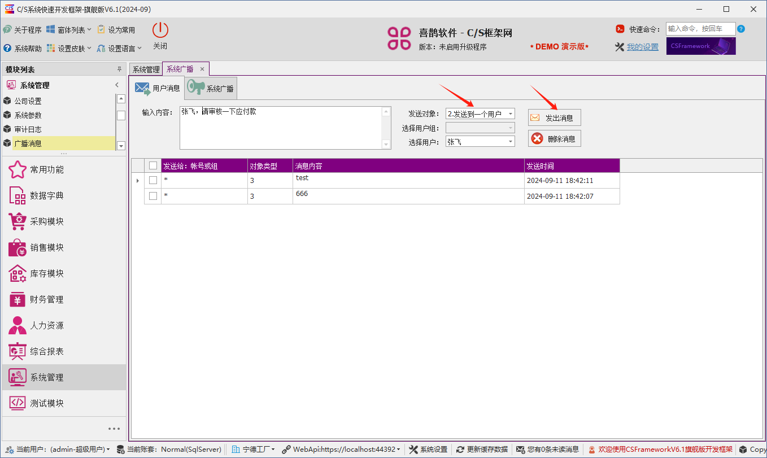Open 系统管理 module in sidebar bottom
This screenshot has height=458, width=767.
(x=64, y=377)
